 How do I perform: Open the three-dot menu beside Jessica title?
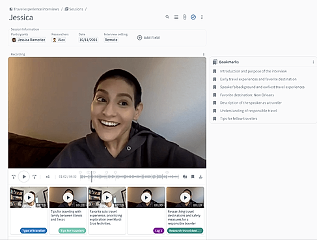[202, 17]
